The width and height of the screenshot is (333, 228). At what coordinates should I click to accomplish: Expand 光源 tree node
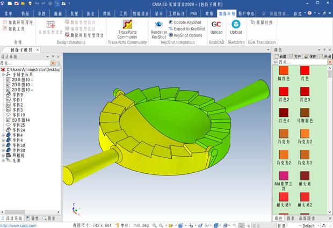coord(3,160)
